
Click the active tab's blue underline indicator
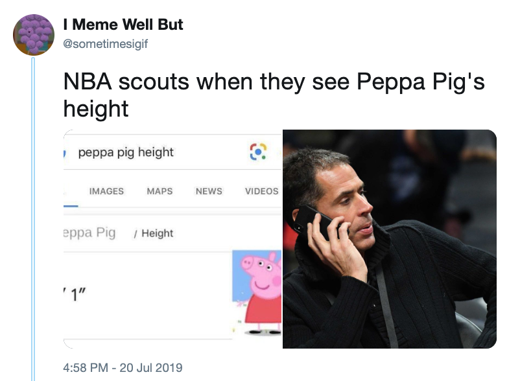pyautogui.click(x=71, y=205)
